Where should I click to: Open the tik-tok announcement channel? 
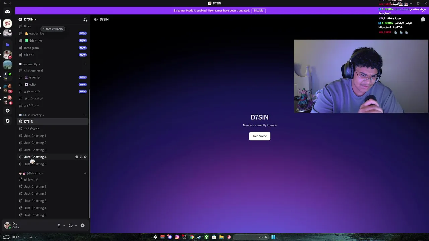click(53, 55)
